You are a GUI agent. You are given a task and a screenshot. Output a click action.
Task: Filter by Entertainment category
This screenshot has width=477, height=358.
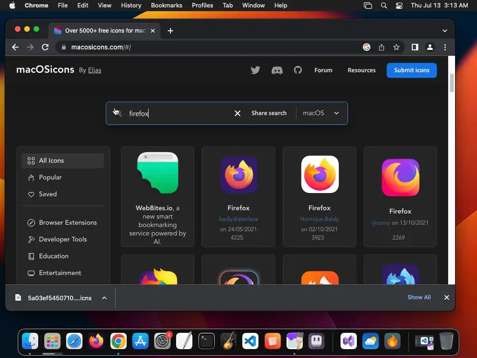(63, 273)
